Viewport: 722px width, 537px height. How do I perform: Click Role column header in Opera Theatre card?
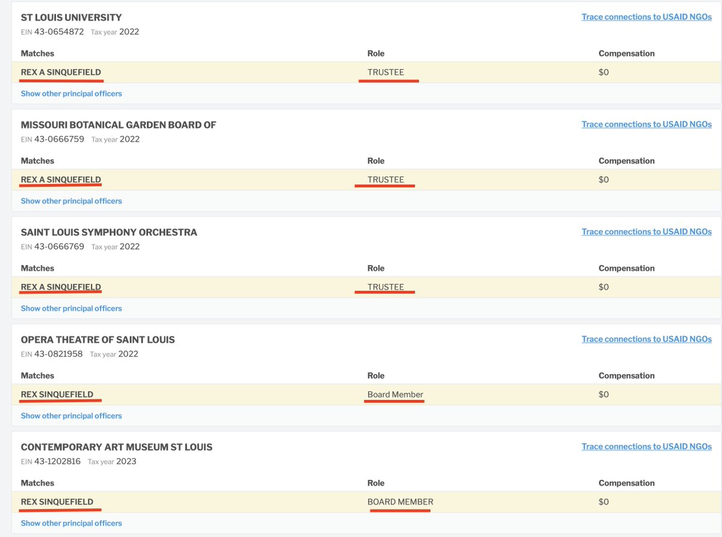(x=376, y=376)
